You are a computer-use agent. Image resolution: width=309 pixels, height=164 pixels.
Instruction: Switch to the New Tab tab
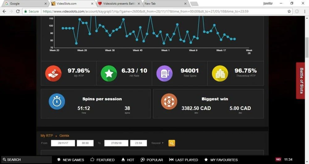coord(166,3)
